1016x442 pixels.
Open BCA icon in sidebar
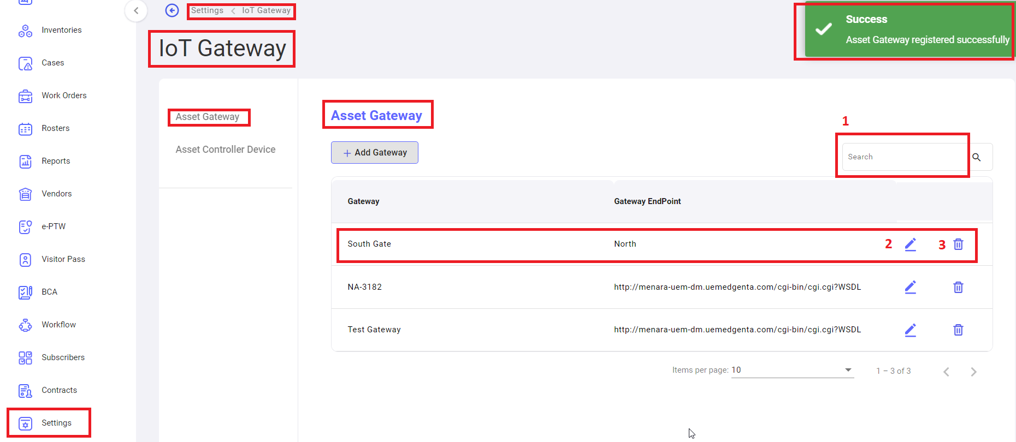[x=25, y=292]
